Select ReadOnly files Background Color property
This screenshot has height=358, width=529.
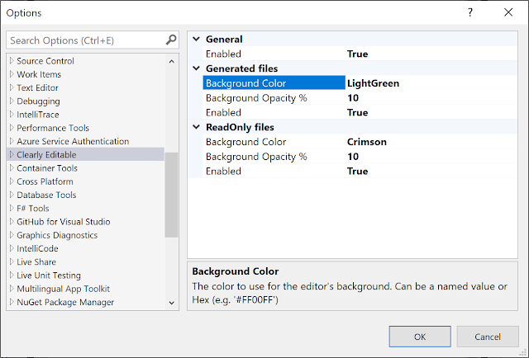pos(360,142)
